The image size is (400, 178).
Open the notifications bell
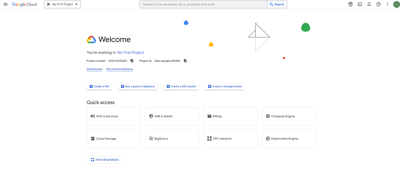369,4
